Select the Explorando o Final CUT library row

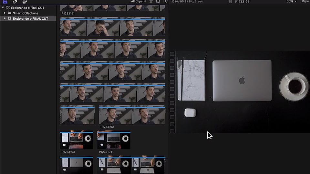click(28, 8)
